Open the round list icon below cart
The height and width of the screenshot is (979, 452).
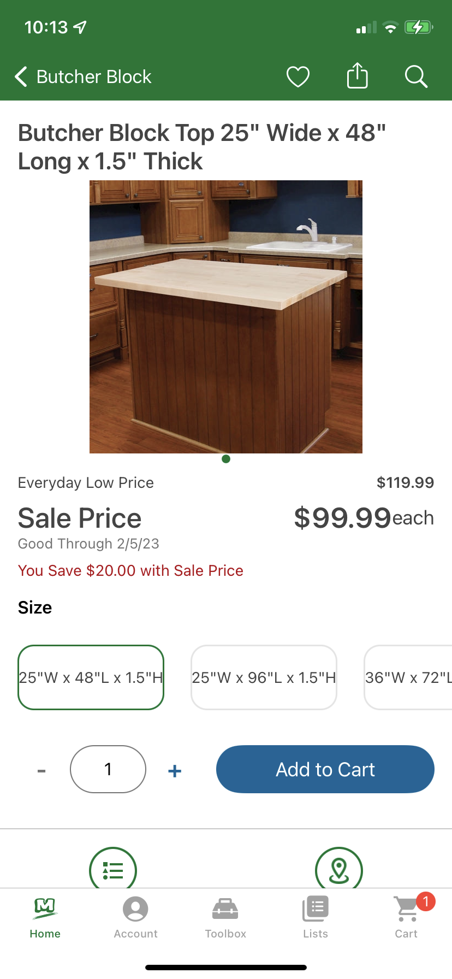(113, 869)
